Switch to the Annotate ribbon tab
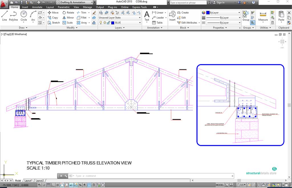This screenshot has height=188, width=292. [37, 7]
